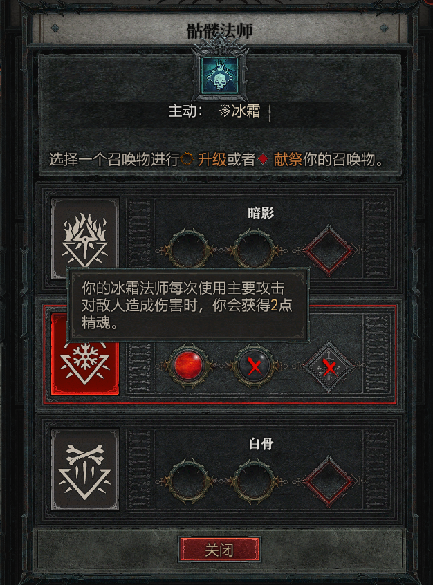433x585 pixels.
Task: Click the Skeletal Mage skull portrait icon
Action: [x=219, y=76]
